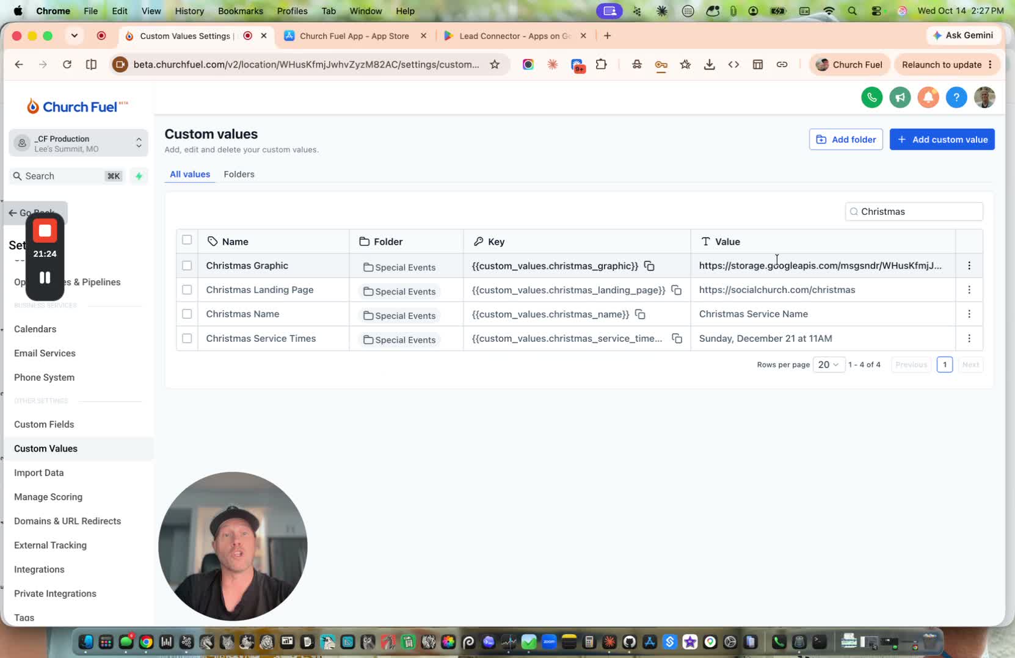Screen dimensions: 1015x658
Task: Expand the _CF Production location switcher
Action: [x=78, y=143]
